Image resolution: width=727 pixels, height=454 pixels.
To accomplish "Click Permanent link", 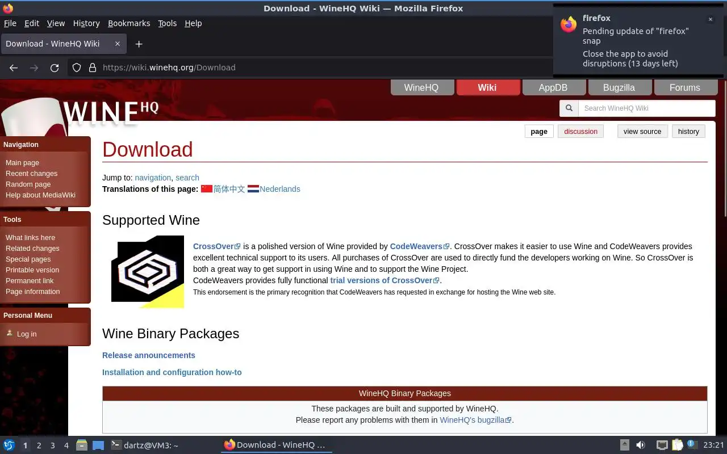I will [x=30, y=281].
